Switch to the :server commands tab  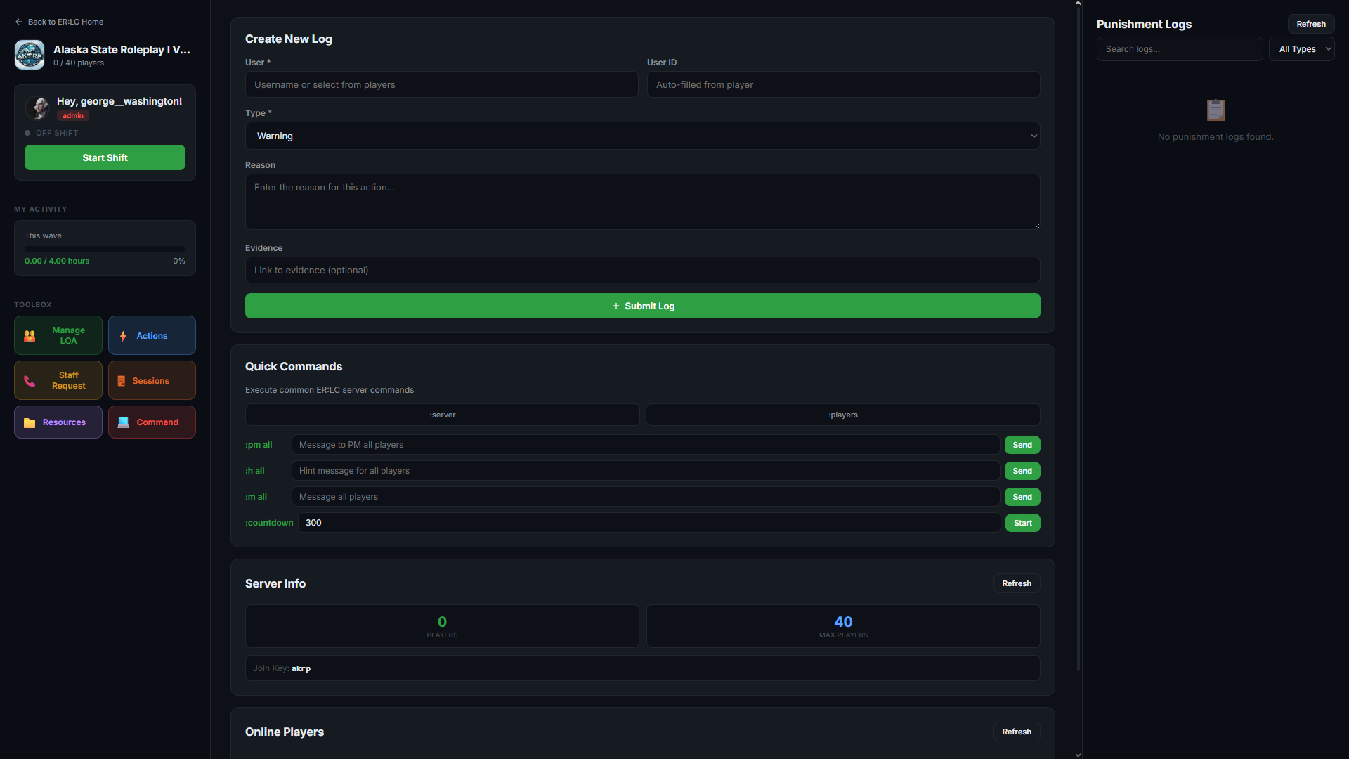[x=442, y=415]
